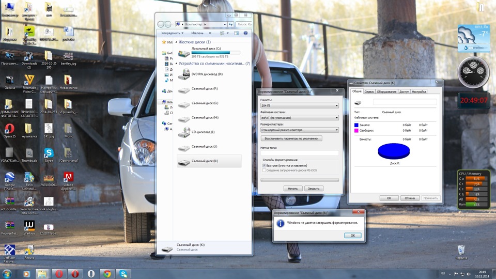
Task: Open Explorer help icon
Action: (x=245, y=33)
